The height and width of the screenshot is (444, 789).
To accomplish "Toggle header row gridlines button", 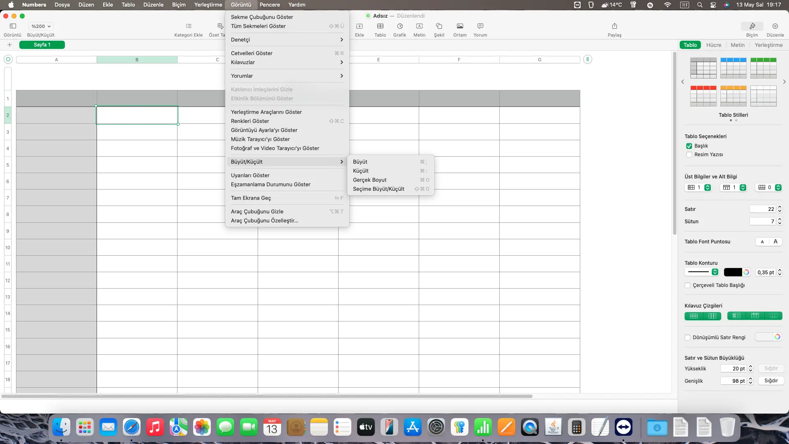I will click(x=755, y=316).
